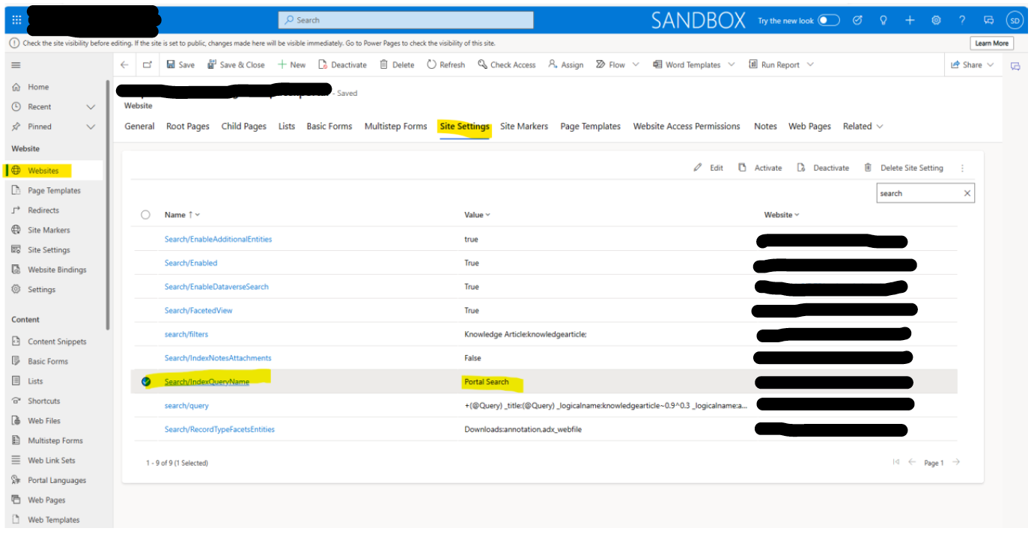Screen dimensions: 1034x534
Task: Open Web Link Sets in the sidebar
Action: coord(52,461)
